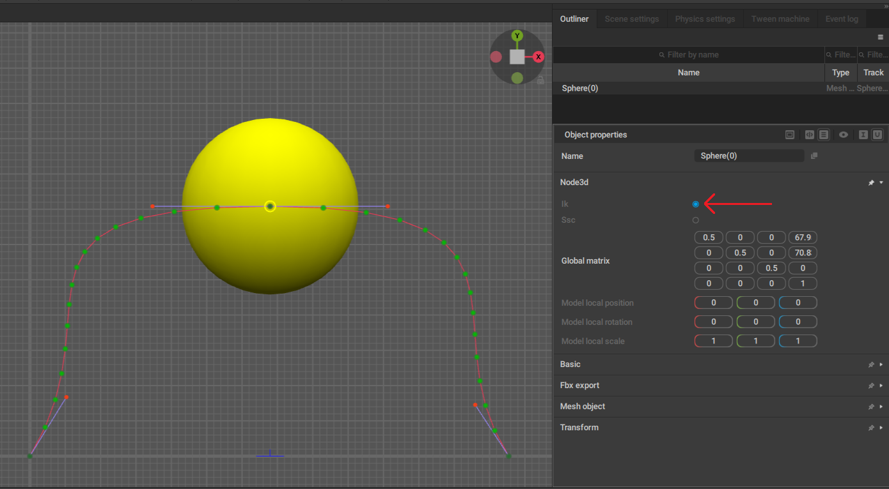The width and height of the screenshot is (889, 489).
Task: Open the Tween machine tab
Action: pos(780,19)
